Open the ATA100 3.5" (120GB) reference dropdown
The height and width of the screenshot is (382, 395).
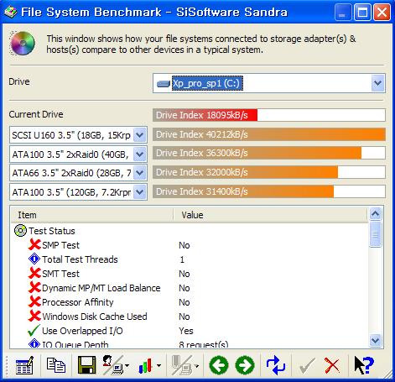tap(140, 192)
